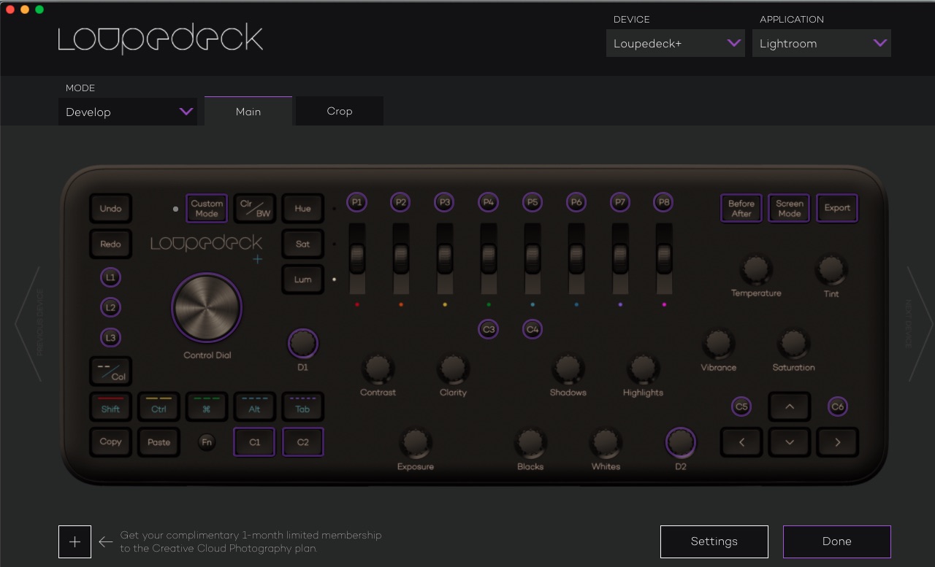This screenshot has height=567, width=935.
Task: Click the Loupedeck logo at top
Action: point(161,39)
